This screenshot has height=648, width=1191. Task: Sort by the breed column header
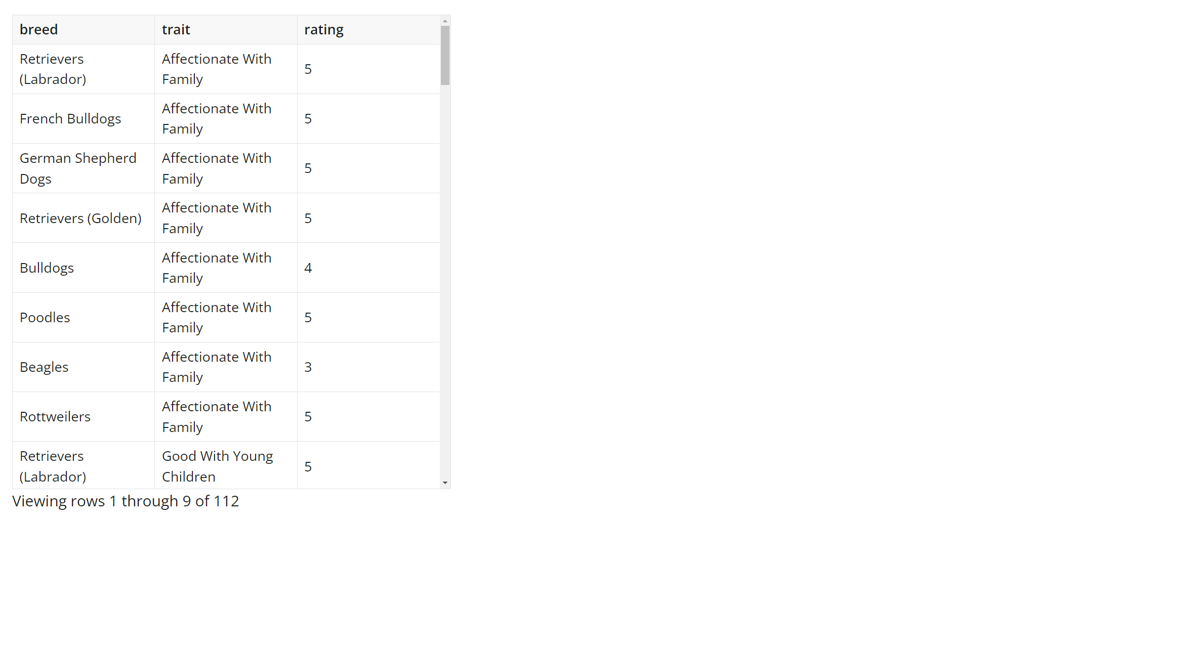click(38, 29)
